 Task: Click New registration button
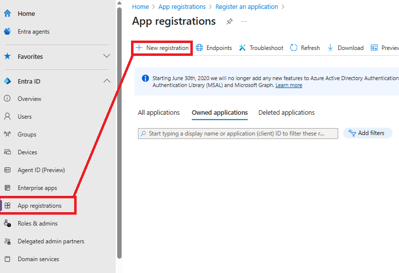[162, 48]
